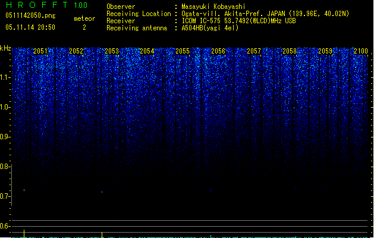Click the yellow meteor tick near 2050
The image size is (374, 238).
coord(24,234)
